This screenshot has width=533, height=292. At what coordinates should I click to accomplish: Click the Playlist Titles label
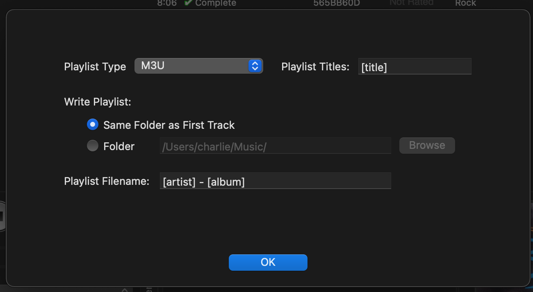315,67
